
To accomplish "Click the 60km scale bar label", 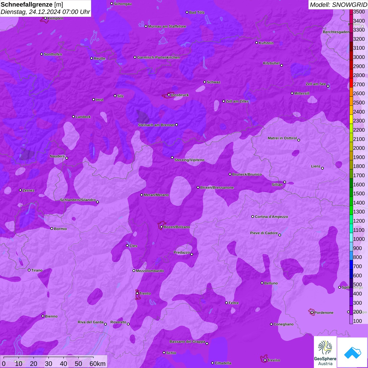I will (98, 364).
